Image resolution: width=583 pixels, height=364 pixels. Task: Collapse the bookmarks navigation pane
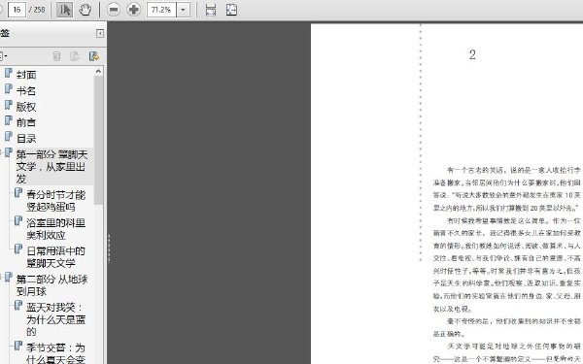click(x=100, y=34)
